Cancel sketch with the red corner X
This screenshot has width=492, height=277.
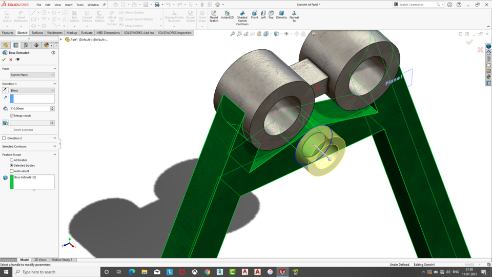(480, 50)
